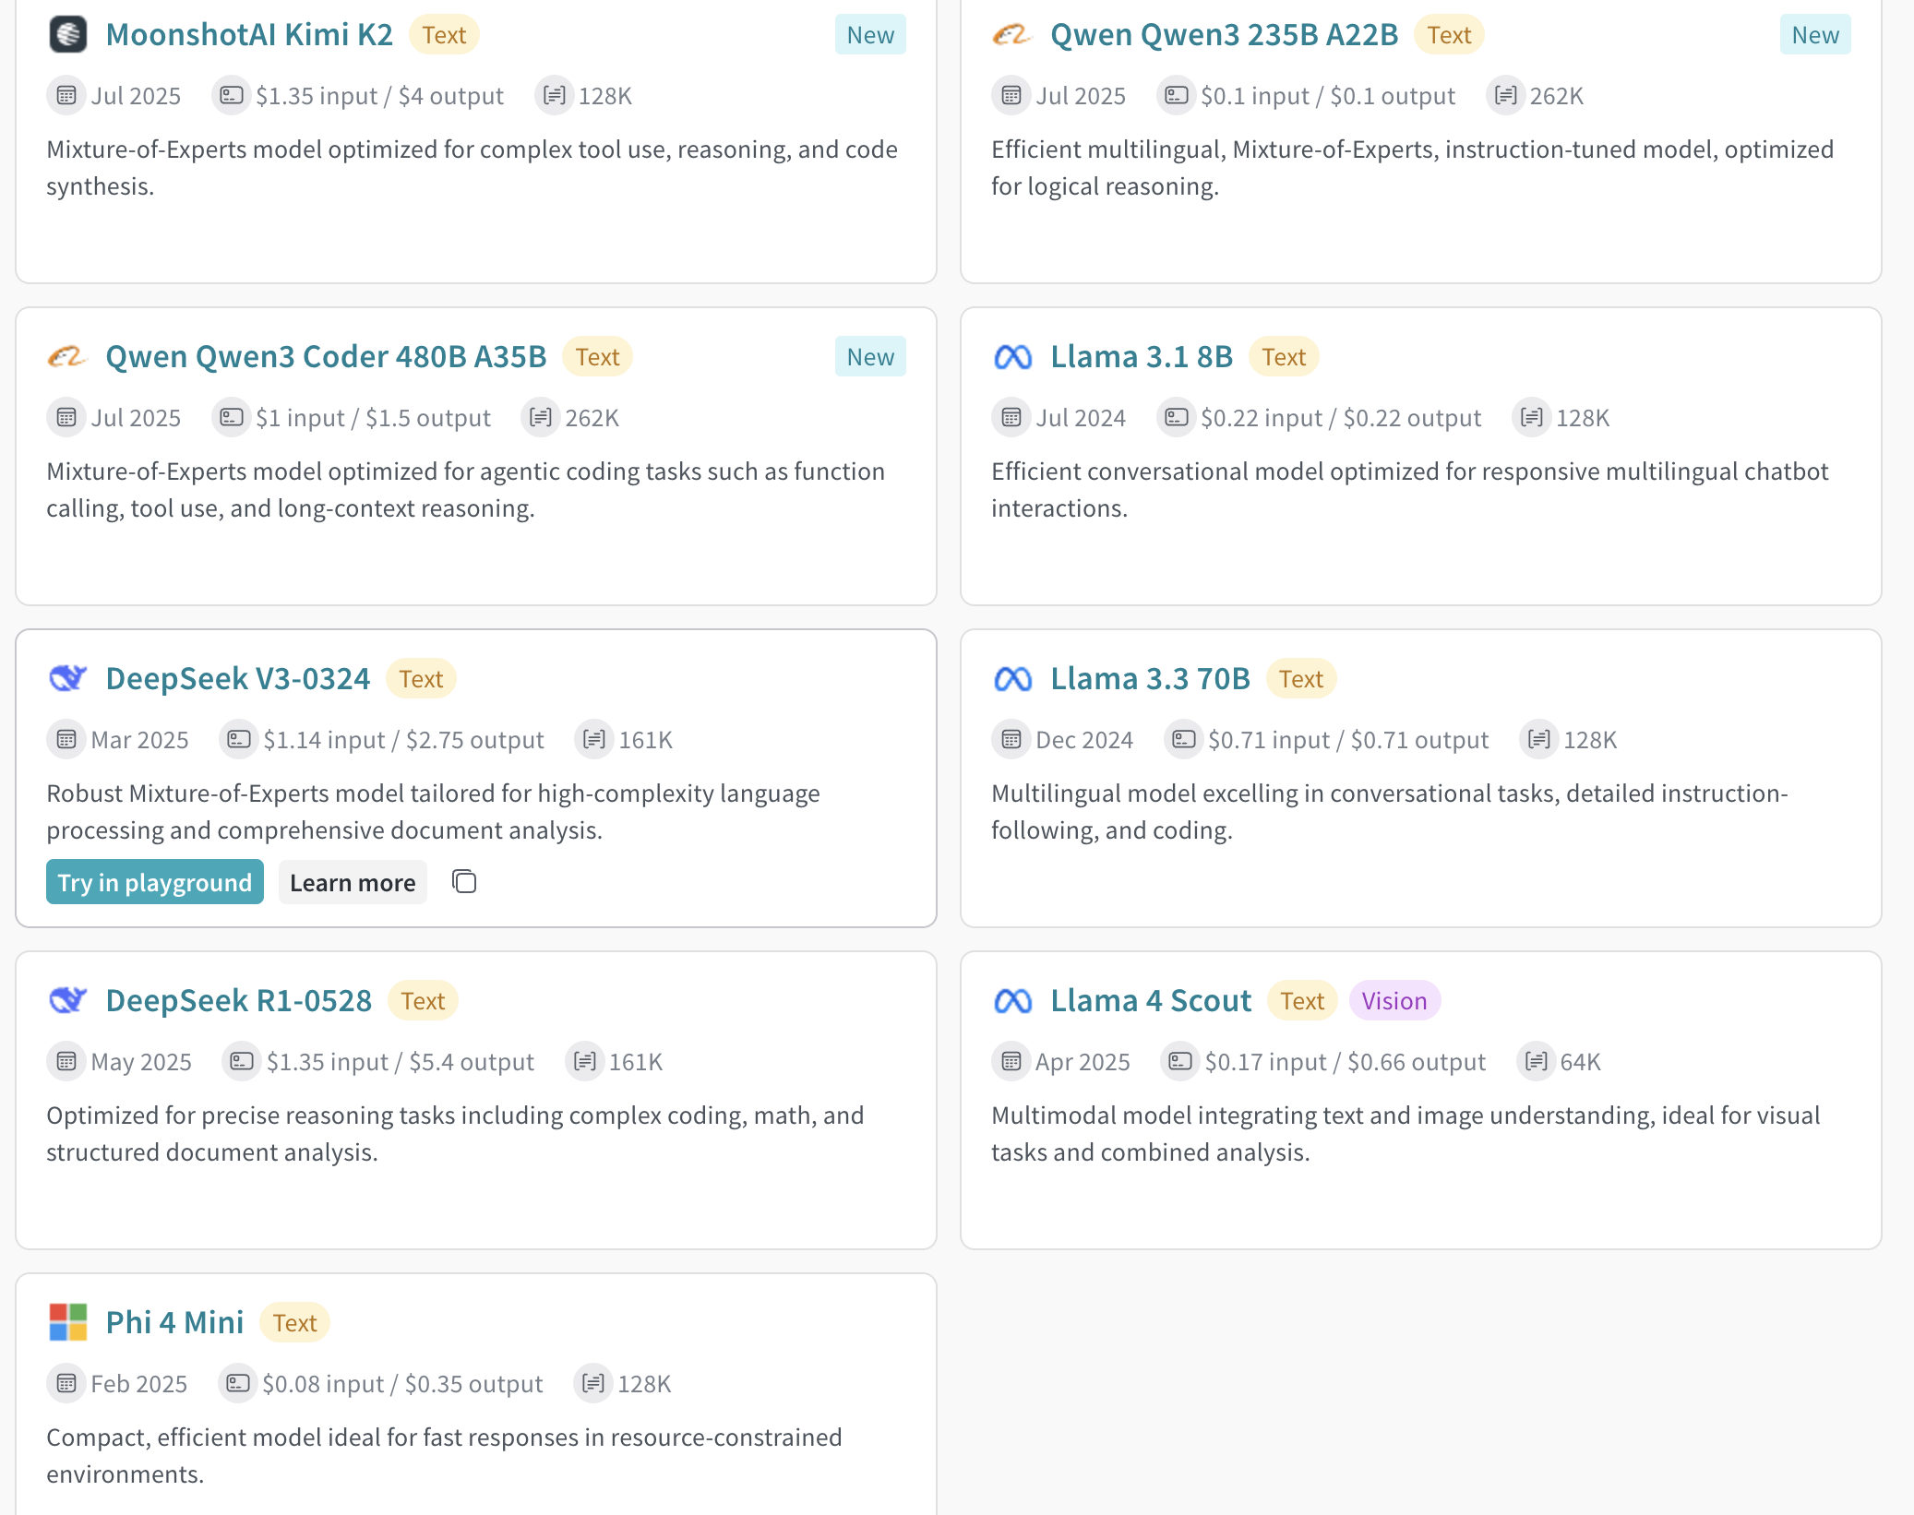Click the pricing icon beside $1.14 input / $2.75 output
This screenshot has width=1914, height=1515.
pos(239,740)
